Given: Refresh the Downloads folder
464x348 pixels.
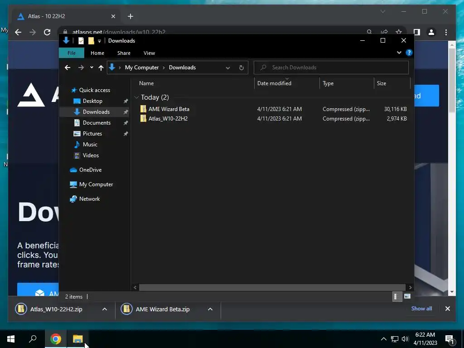Looking at the screenshot, I should [x=242, y=68].
